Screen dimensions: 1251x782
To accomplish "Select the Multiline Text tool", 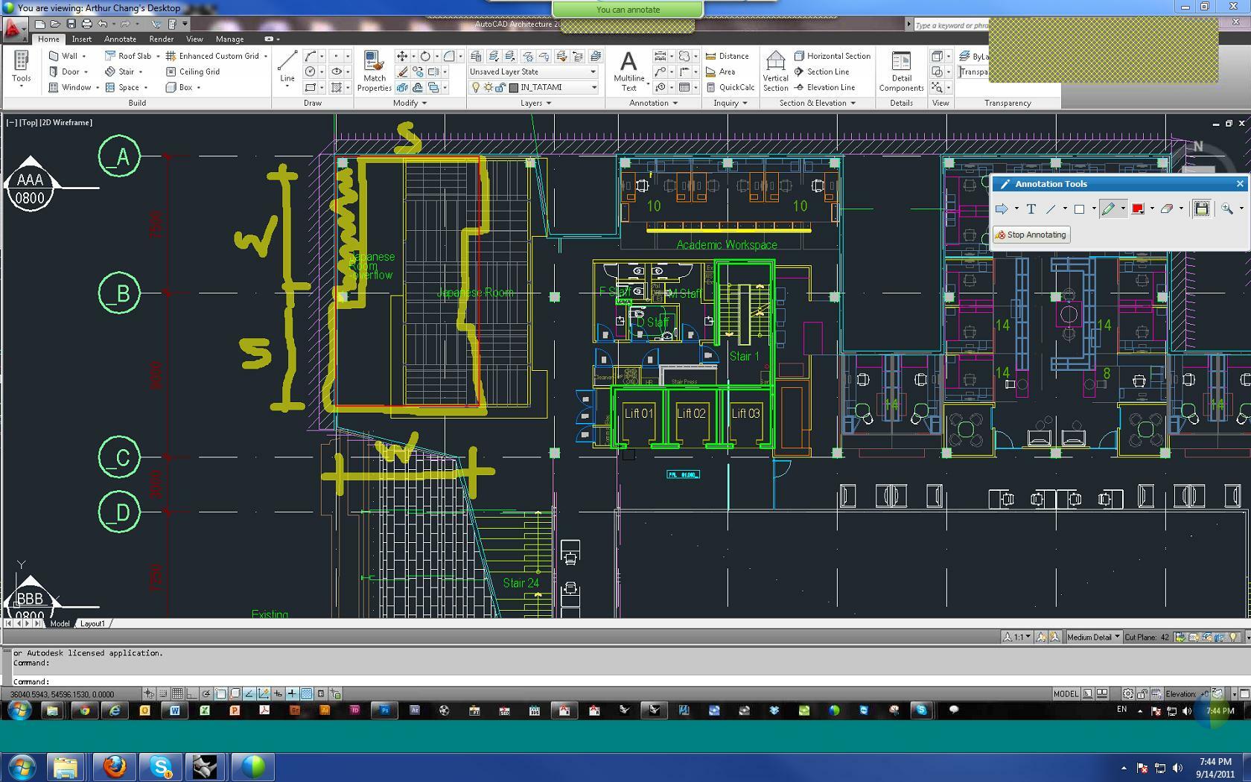I will [x=628, y=71].
